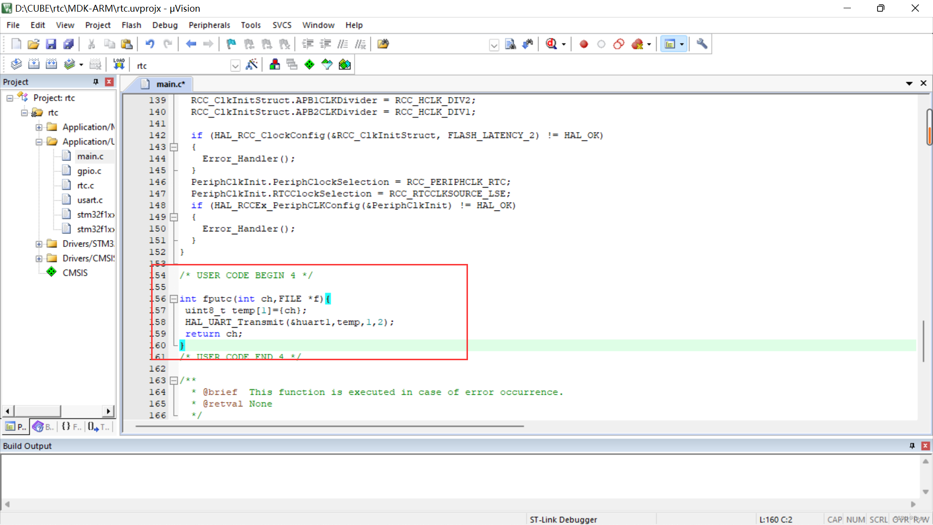933x525 pixels.
Task: Collapse the Application/U group
Action: [39, 142]
